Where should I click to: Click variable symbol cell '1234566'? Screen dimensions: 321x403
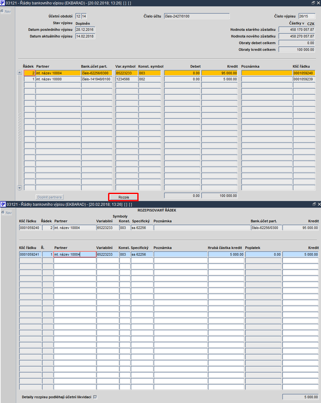[x=127, y=79]
